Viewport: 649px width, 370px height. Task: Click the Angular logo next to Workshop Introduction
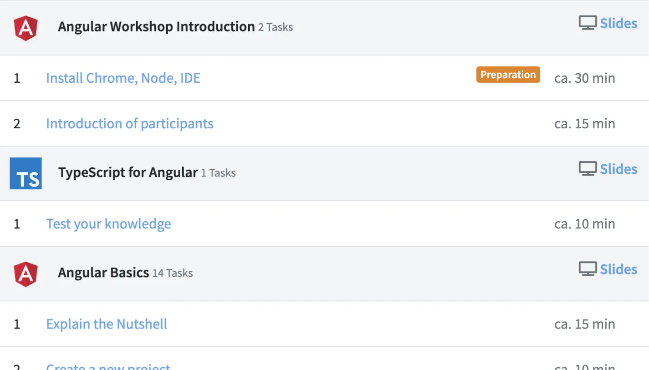coord(26,27)
